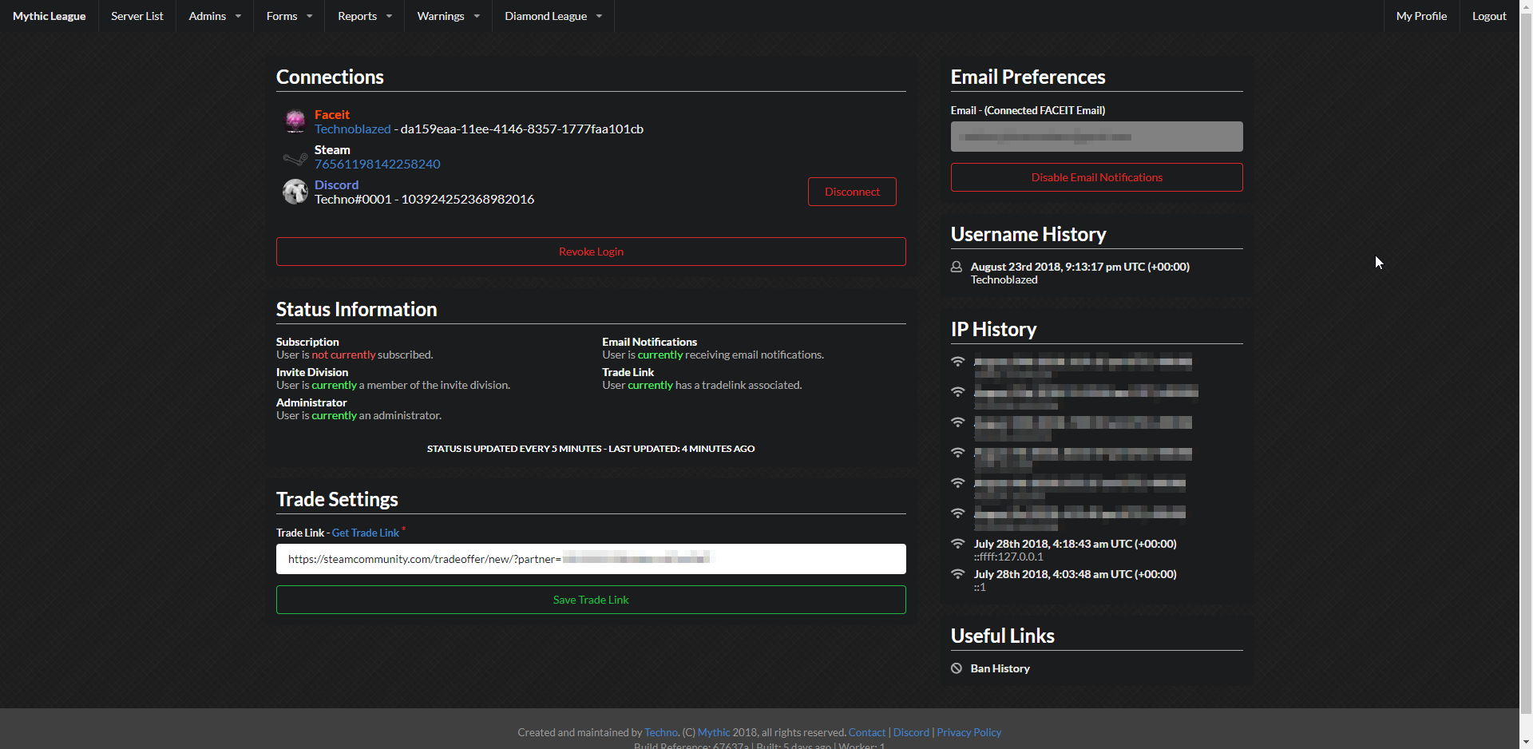Open the Reports menu

point(364,16)
